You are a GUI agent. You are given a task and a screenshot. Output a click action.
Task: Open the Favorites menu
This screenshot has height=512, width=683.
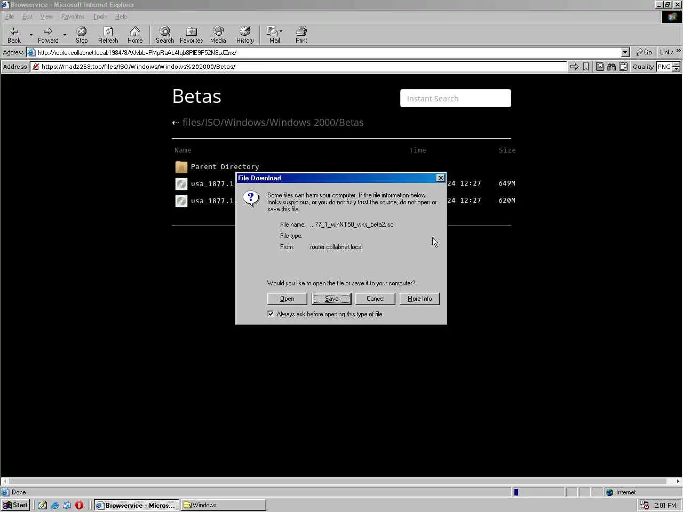coord(73,17)
